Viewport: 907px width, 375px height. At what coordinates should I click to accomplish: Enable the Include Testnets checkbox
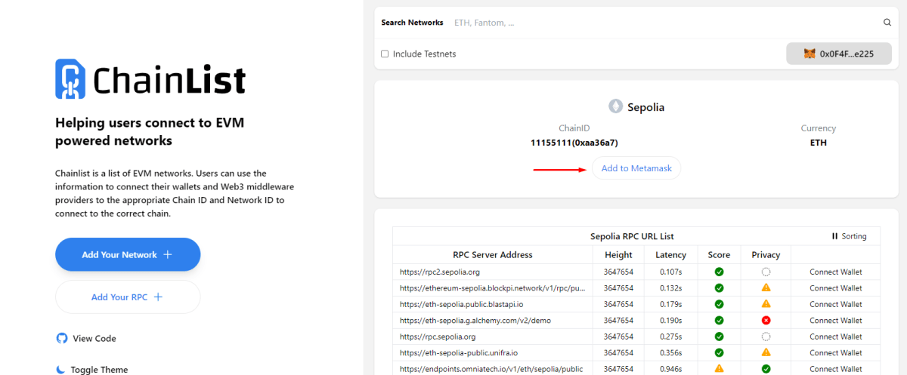[x=385, y=54]
